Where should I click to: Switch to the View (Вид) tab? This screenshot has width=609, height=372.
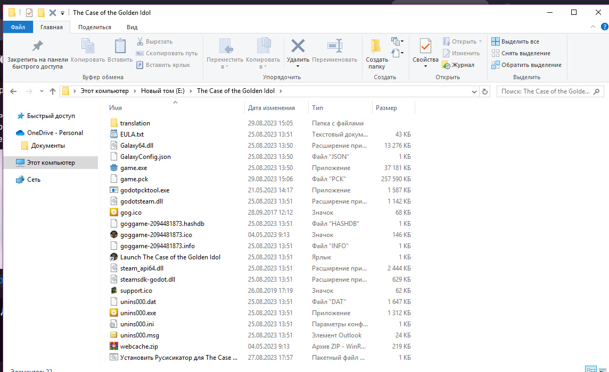132,27
